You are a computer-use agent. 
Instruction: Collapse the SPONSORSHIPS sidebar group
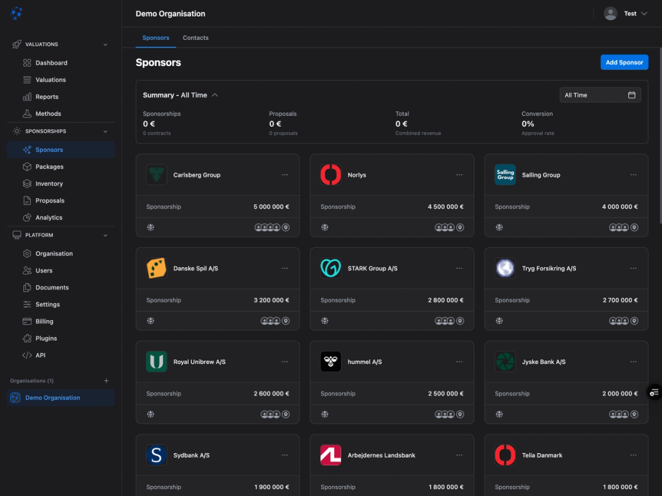pos(106,131)
